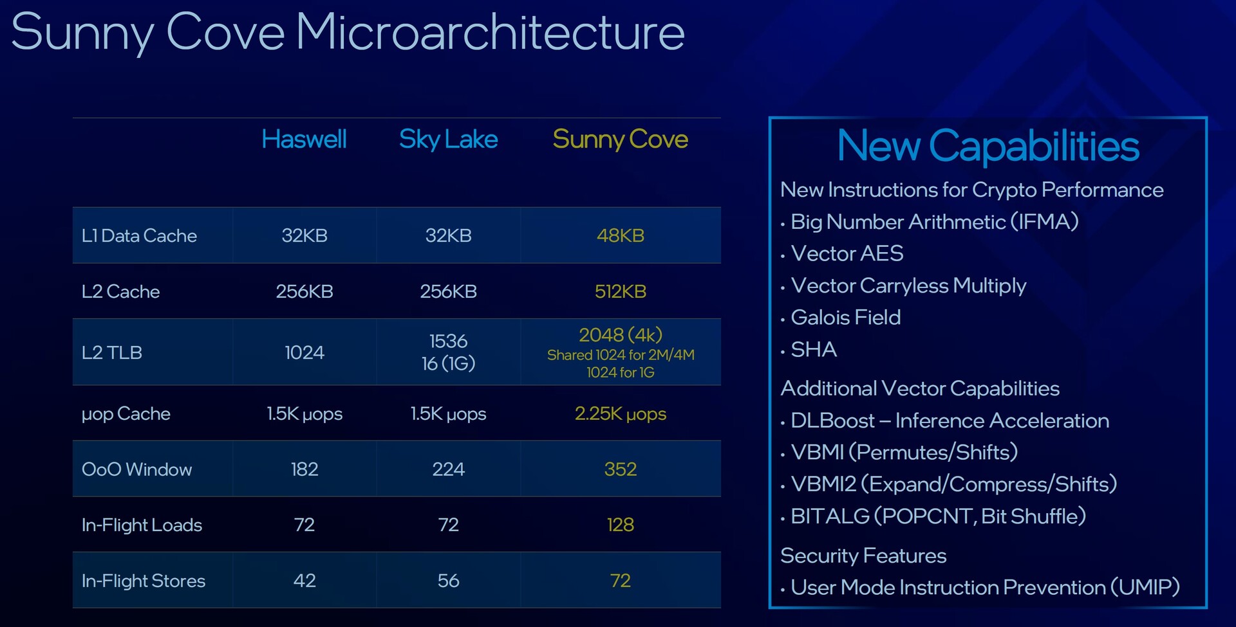Click the "In-Flight Loads" row label

coord(142,525)
